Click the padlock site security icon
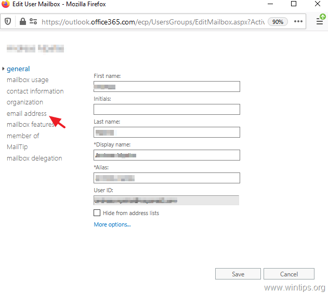This screenshot has height=293, width=328. coord(22,22)
